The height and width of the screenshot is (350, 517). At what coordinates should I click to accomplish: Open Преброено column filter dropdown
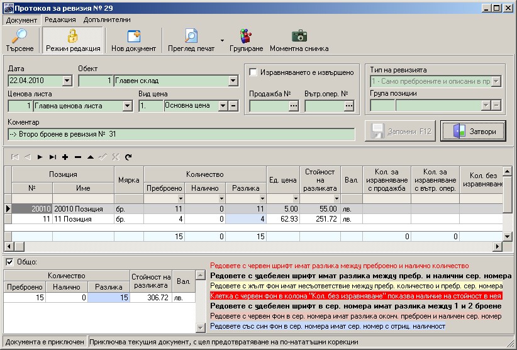click(x=181, y=198)
